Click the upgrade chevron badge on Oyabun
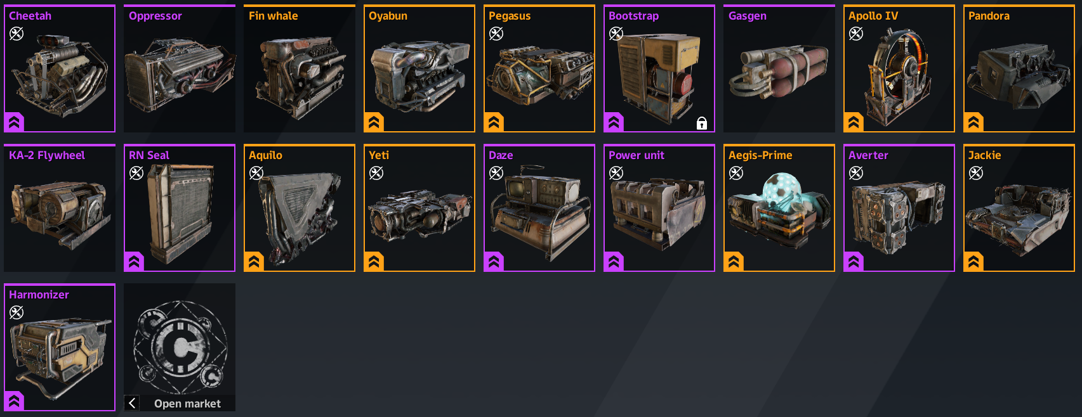Image resolution: width=1082 pixels, height=417 pixels. click(374, 122)
